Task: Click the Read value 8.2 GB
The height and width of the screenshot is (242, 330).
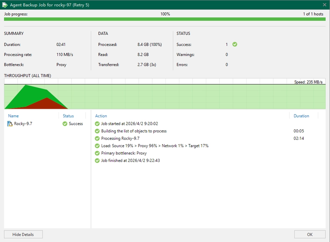Action: point(143,55)
